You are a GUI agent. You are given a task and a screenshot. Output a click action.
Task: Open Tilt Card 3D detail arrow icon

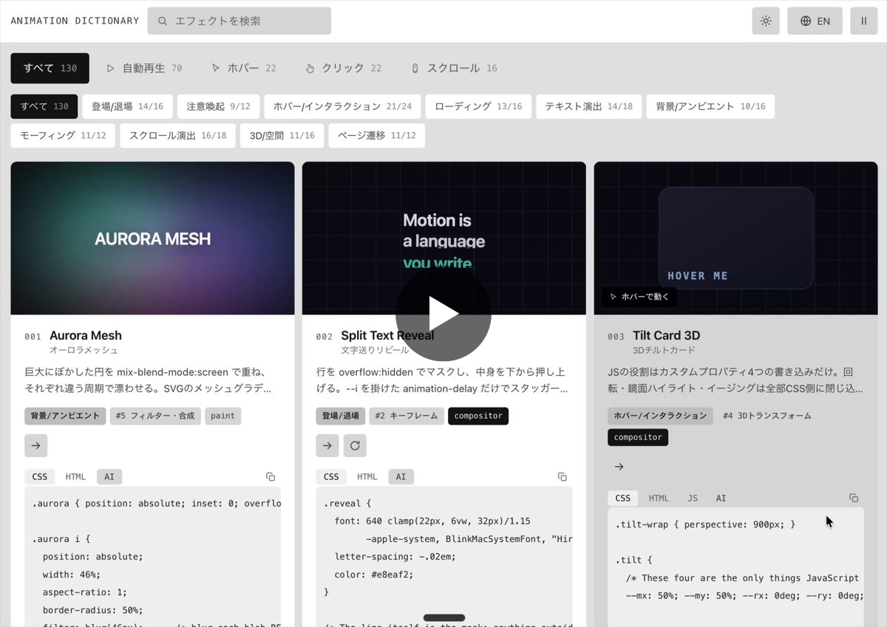pos(619,467)
